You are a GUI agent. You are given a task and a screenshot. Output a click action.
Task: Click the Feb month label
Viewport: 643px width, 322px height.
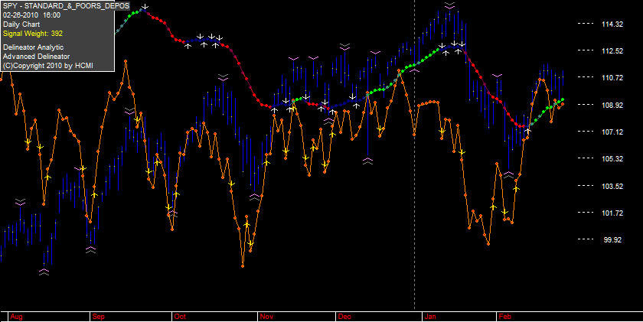pos(504,317)
